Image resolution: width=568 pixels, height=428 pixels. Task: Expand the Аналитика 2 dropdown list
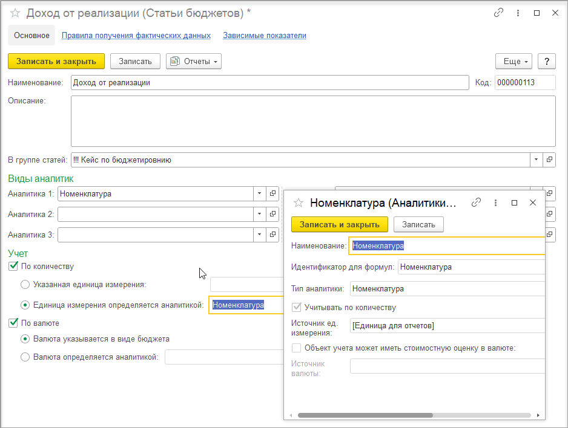[259, 214]
